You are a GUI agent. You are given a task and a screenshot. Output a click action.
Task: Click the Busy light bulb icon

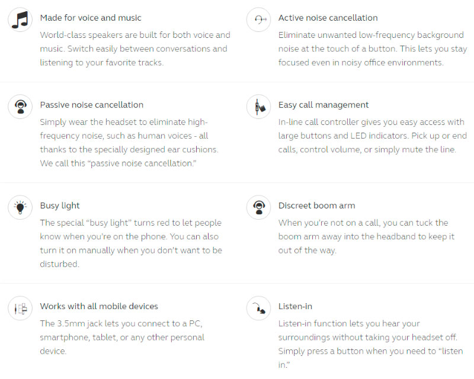20,207
